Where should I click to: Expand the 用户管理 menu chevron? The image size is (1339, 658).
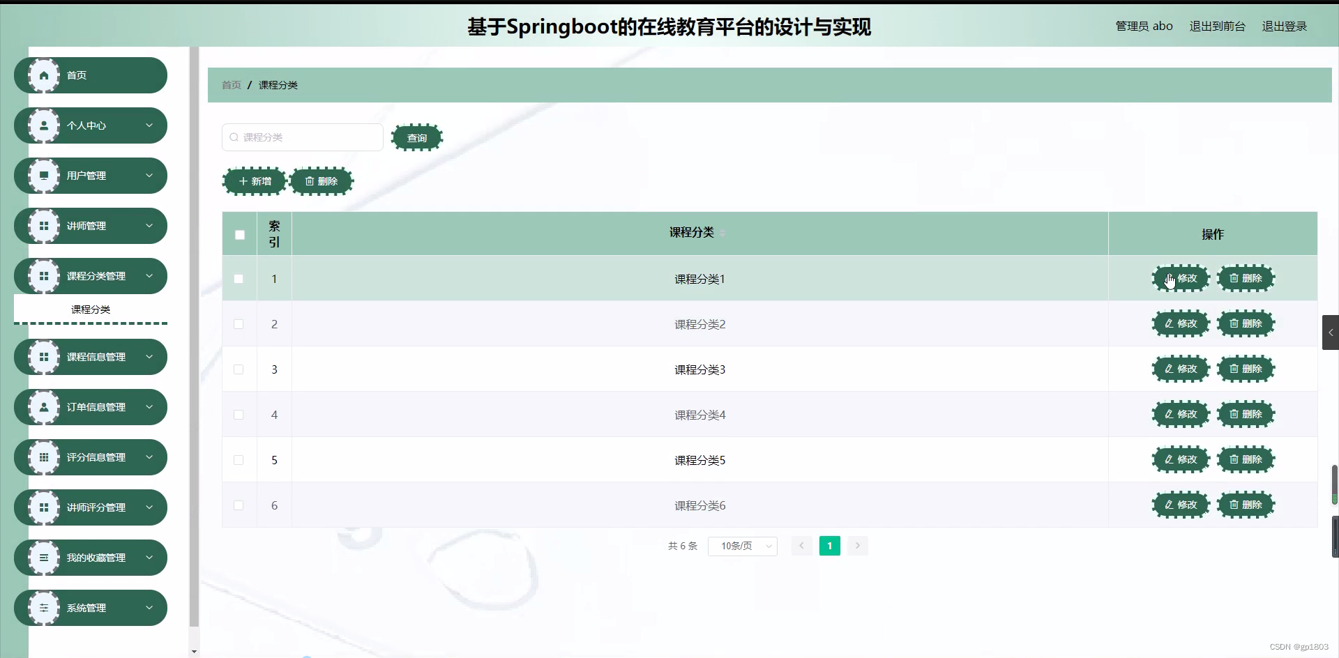pos(150,175)
